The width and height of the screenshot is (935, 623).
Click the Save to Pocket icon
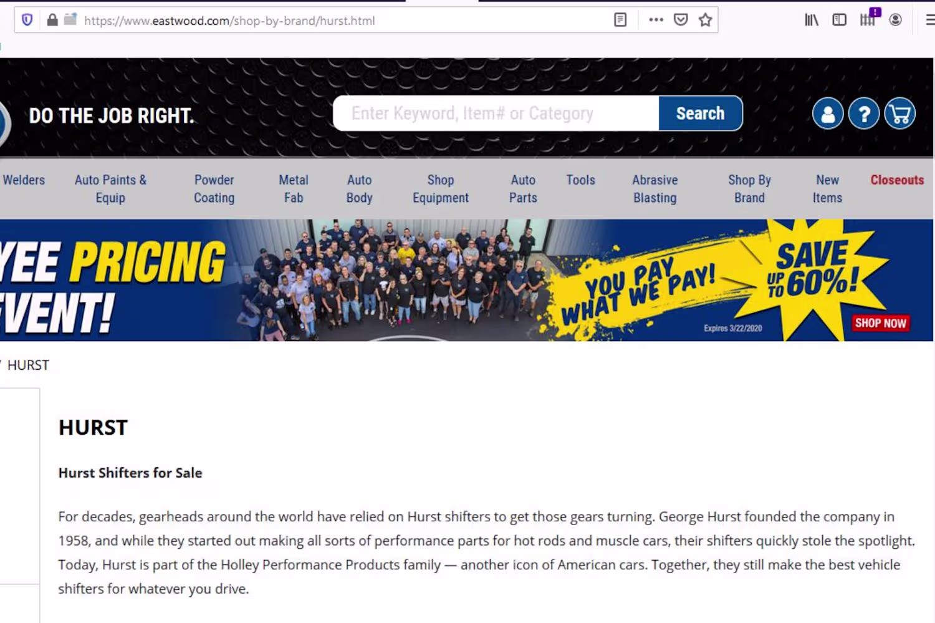(681, 20)
